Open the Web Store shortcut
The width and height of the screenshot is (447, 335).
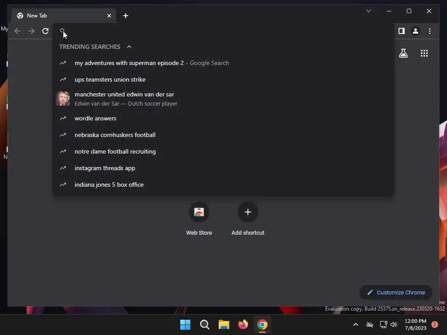coord(199,219)
